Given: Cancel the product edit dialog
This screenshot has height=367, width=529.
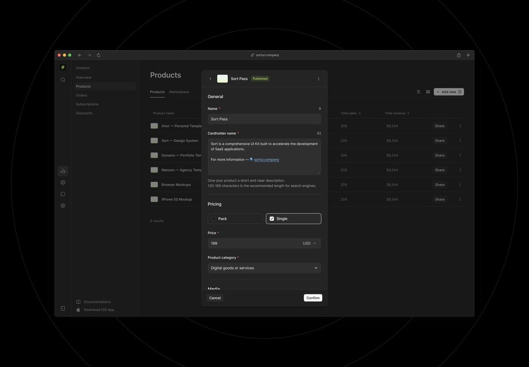Looking at the screenshot, I should pos(215,298).
